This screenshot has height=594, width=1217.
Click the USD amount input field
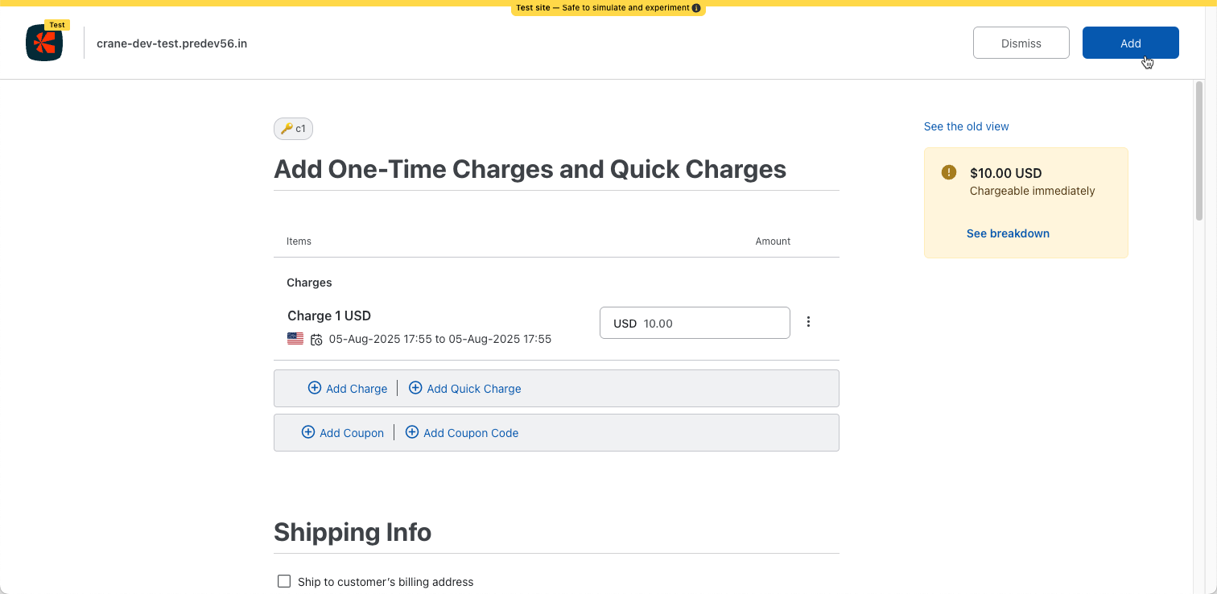coord(708,324)
